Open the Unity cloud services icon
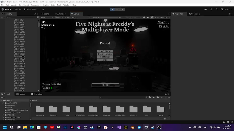 point(205,9)
